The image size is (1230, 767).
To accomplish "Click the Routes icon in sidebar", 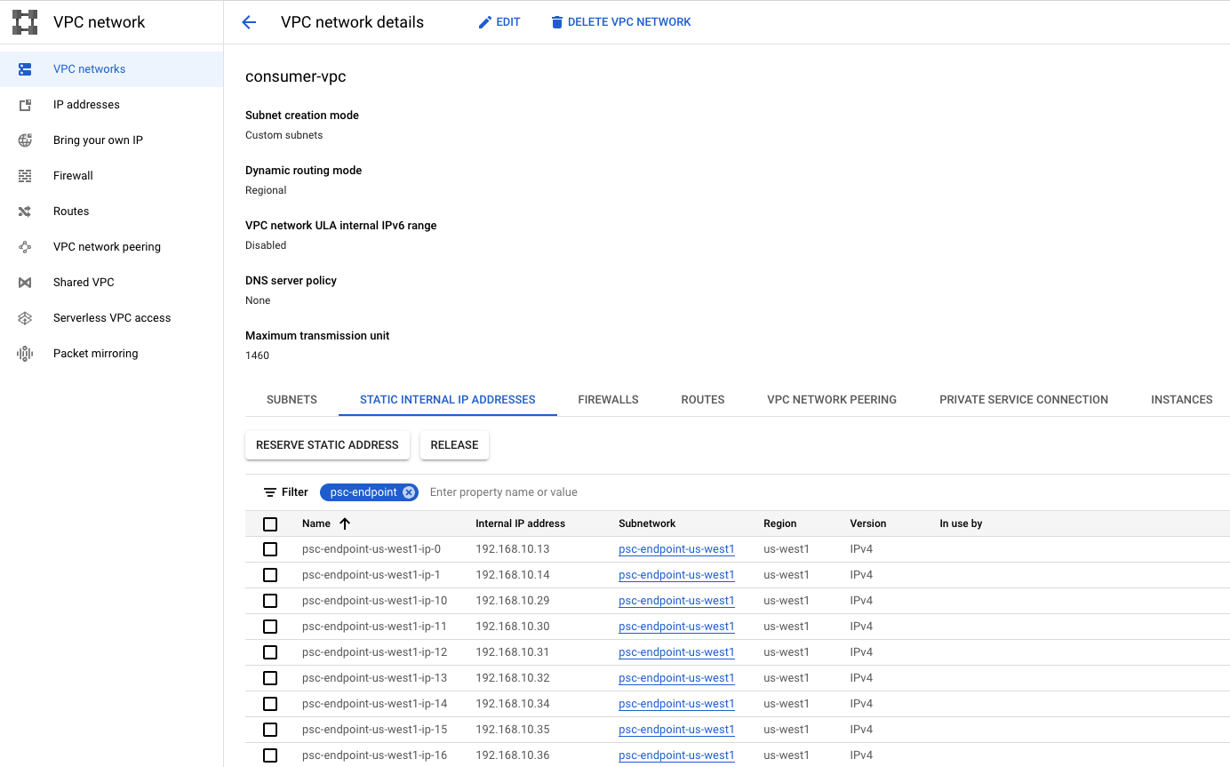I will 25,212.
